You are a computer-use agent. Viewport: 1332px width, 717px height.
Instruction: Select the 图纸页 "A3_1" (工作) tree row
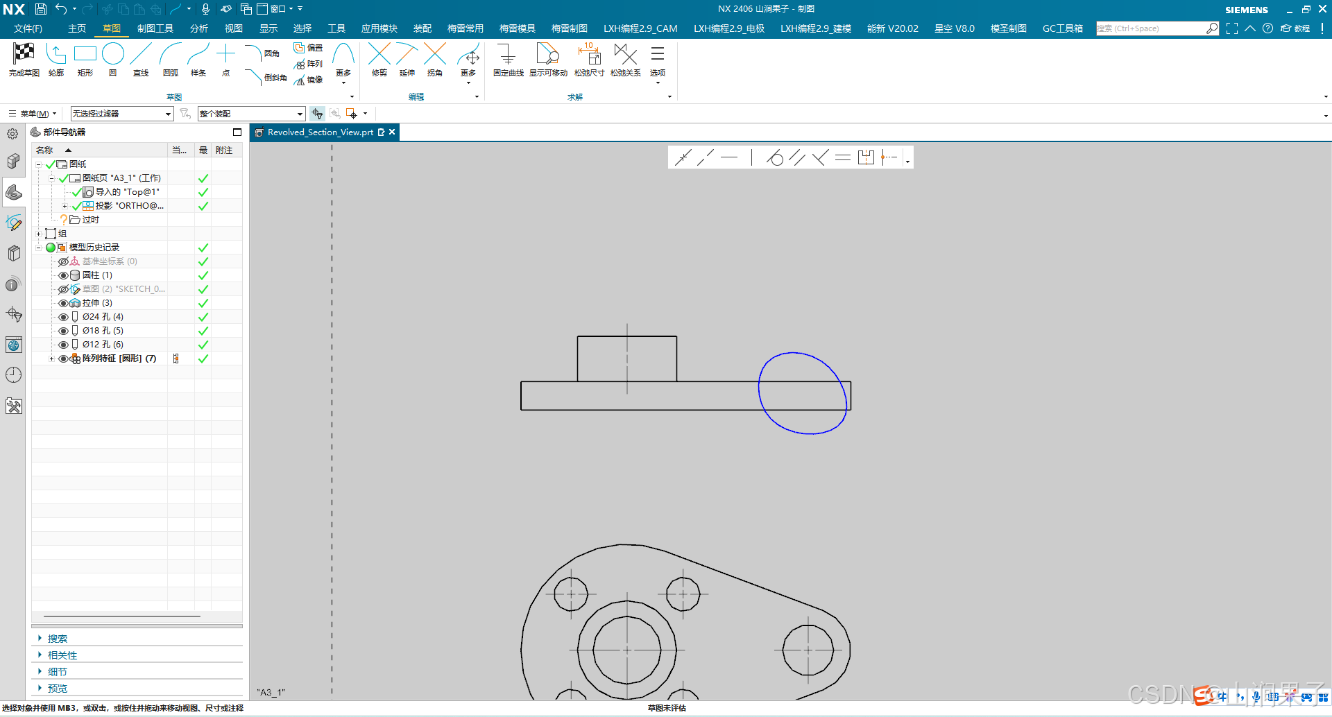click(121, 178)
